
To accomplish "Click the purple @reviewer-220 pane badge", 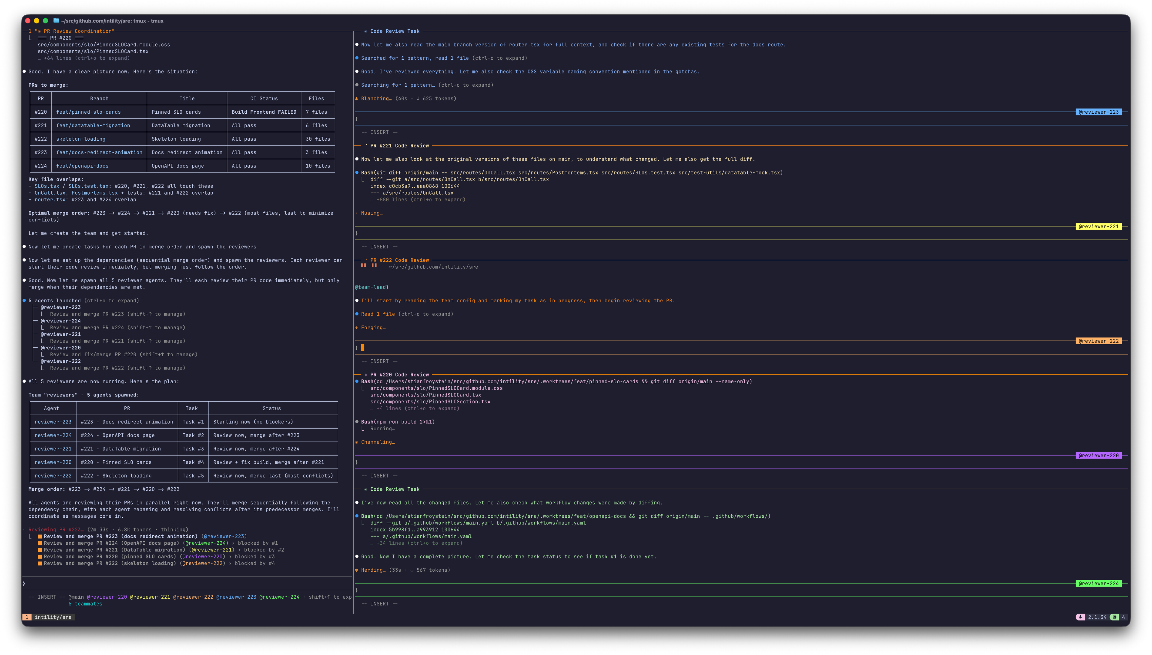I will pyautogui.click(x=1099, y=455).
